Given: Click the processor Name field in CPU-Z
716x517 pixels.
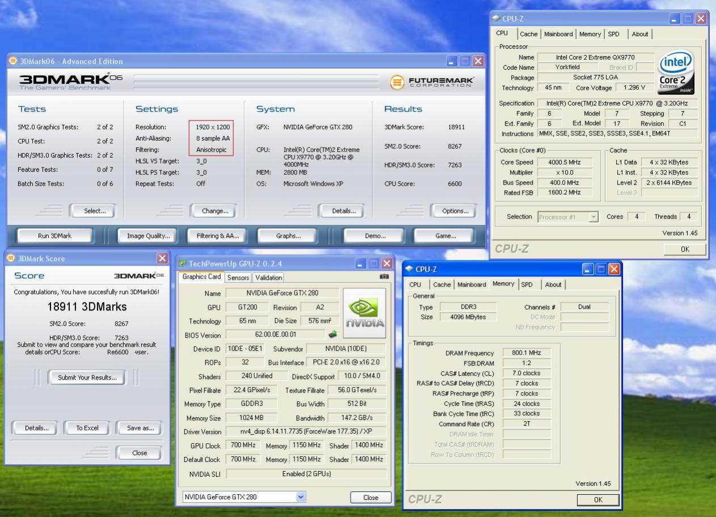Looking at the screenshot, I should pyautogui.click(x=595, y=57).
